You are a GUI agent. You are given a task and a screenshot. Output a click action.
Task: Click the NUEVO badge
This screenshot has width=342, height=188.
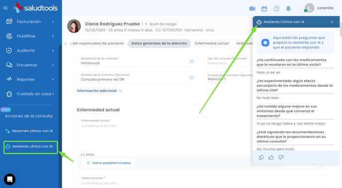(5, 110)
